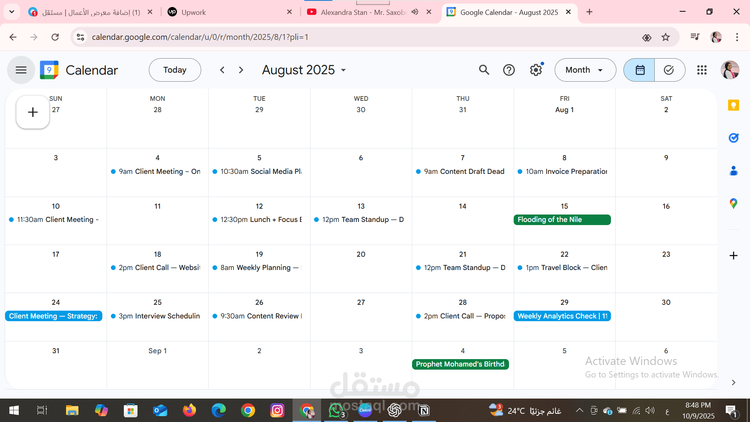Open the Google apps grid

[702, 70]
